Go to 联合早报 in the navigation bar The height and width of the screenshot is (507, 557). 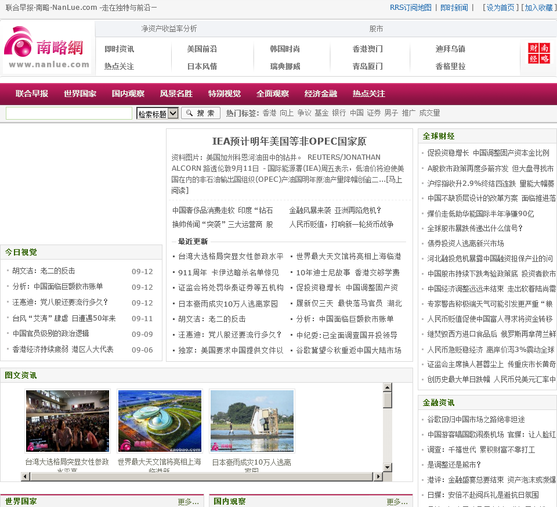pos(32,94)
